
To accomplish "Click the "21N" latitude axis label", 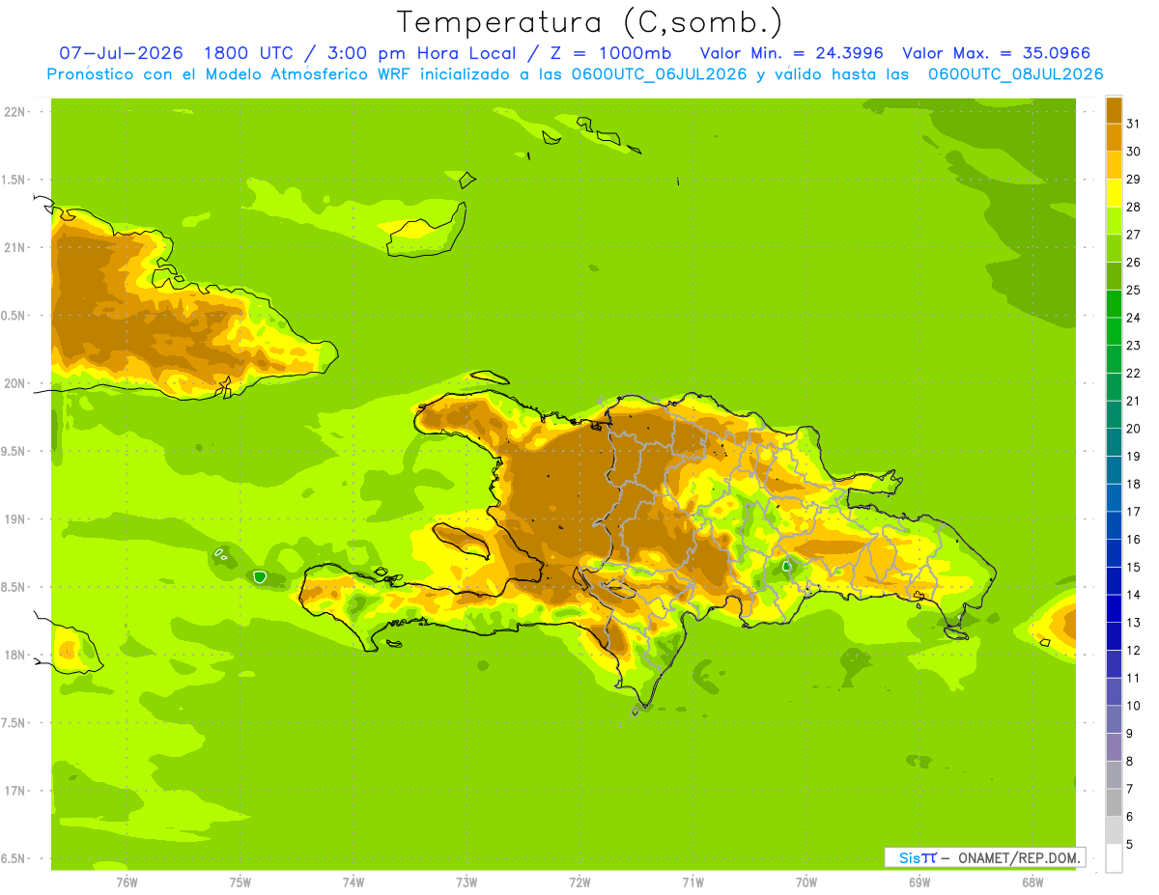I will tap(14, 247).
